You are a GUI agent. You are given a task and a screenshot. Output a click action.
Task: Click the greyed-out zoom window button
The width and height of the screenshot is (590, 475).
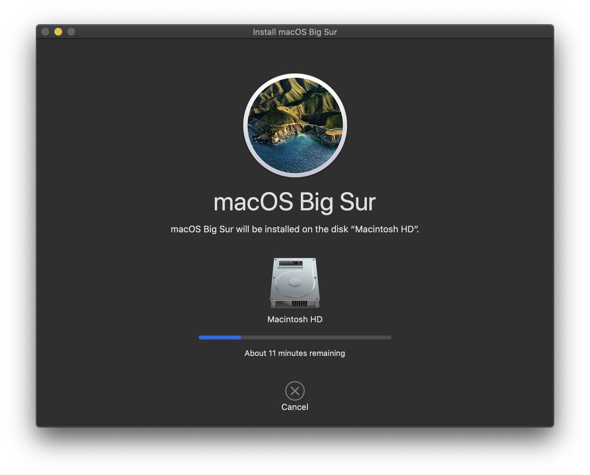tap(71, 32)
